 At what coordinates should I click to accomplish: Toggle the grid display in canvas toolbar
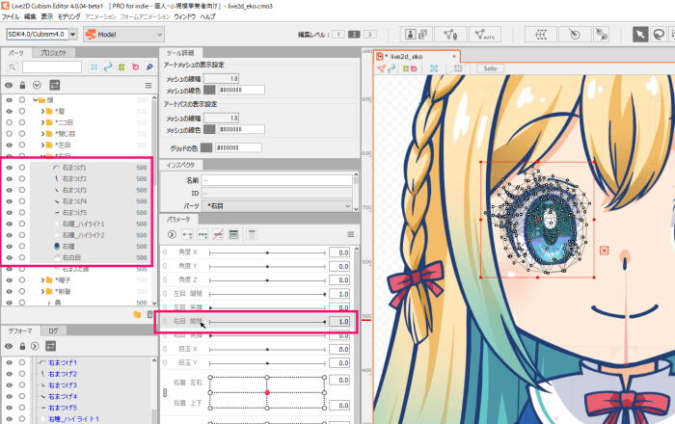click(x=458, y=68)
